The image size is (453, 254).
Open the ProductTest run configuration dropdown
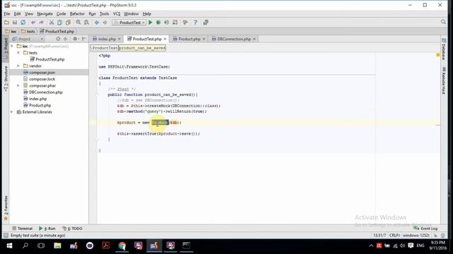129,23
